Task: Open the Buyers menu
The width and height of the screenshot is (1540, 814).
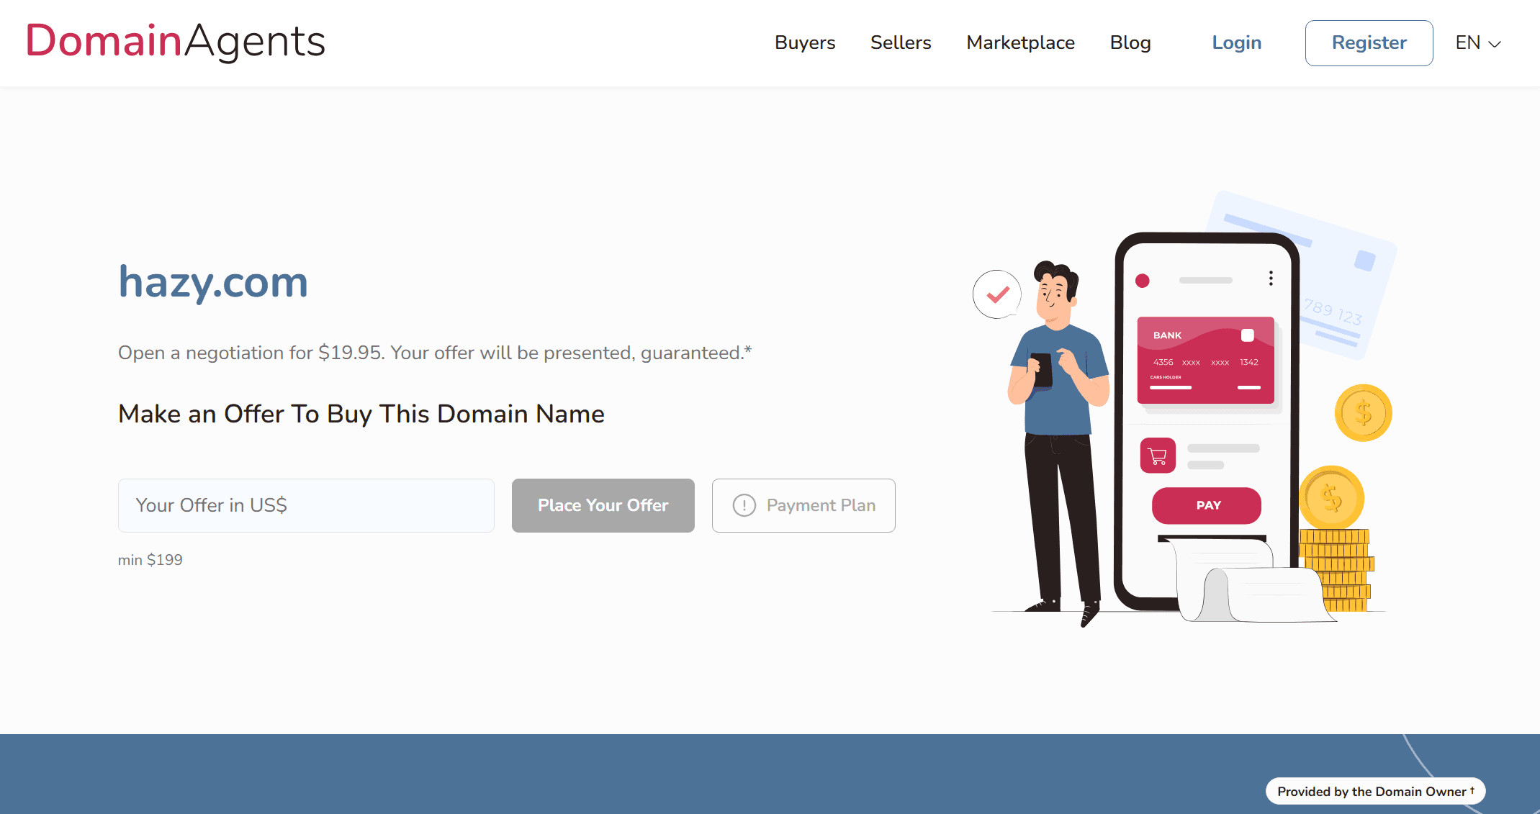Action: 805,43
